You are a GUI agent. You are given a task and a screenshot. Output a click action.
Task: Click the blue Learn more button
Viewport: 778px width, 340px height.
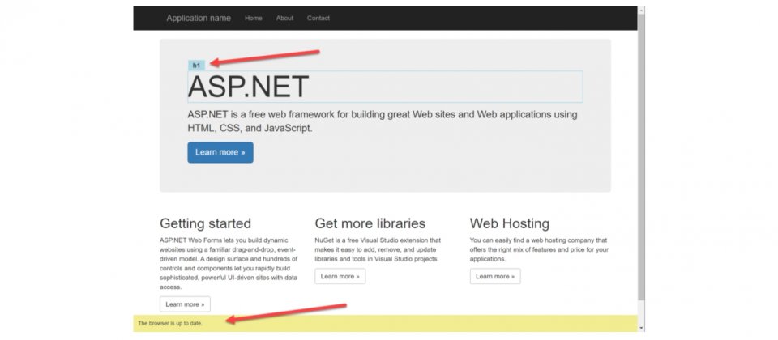pos(220,153)
